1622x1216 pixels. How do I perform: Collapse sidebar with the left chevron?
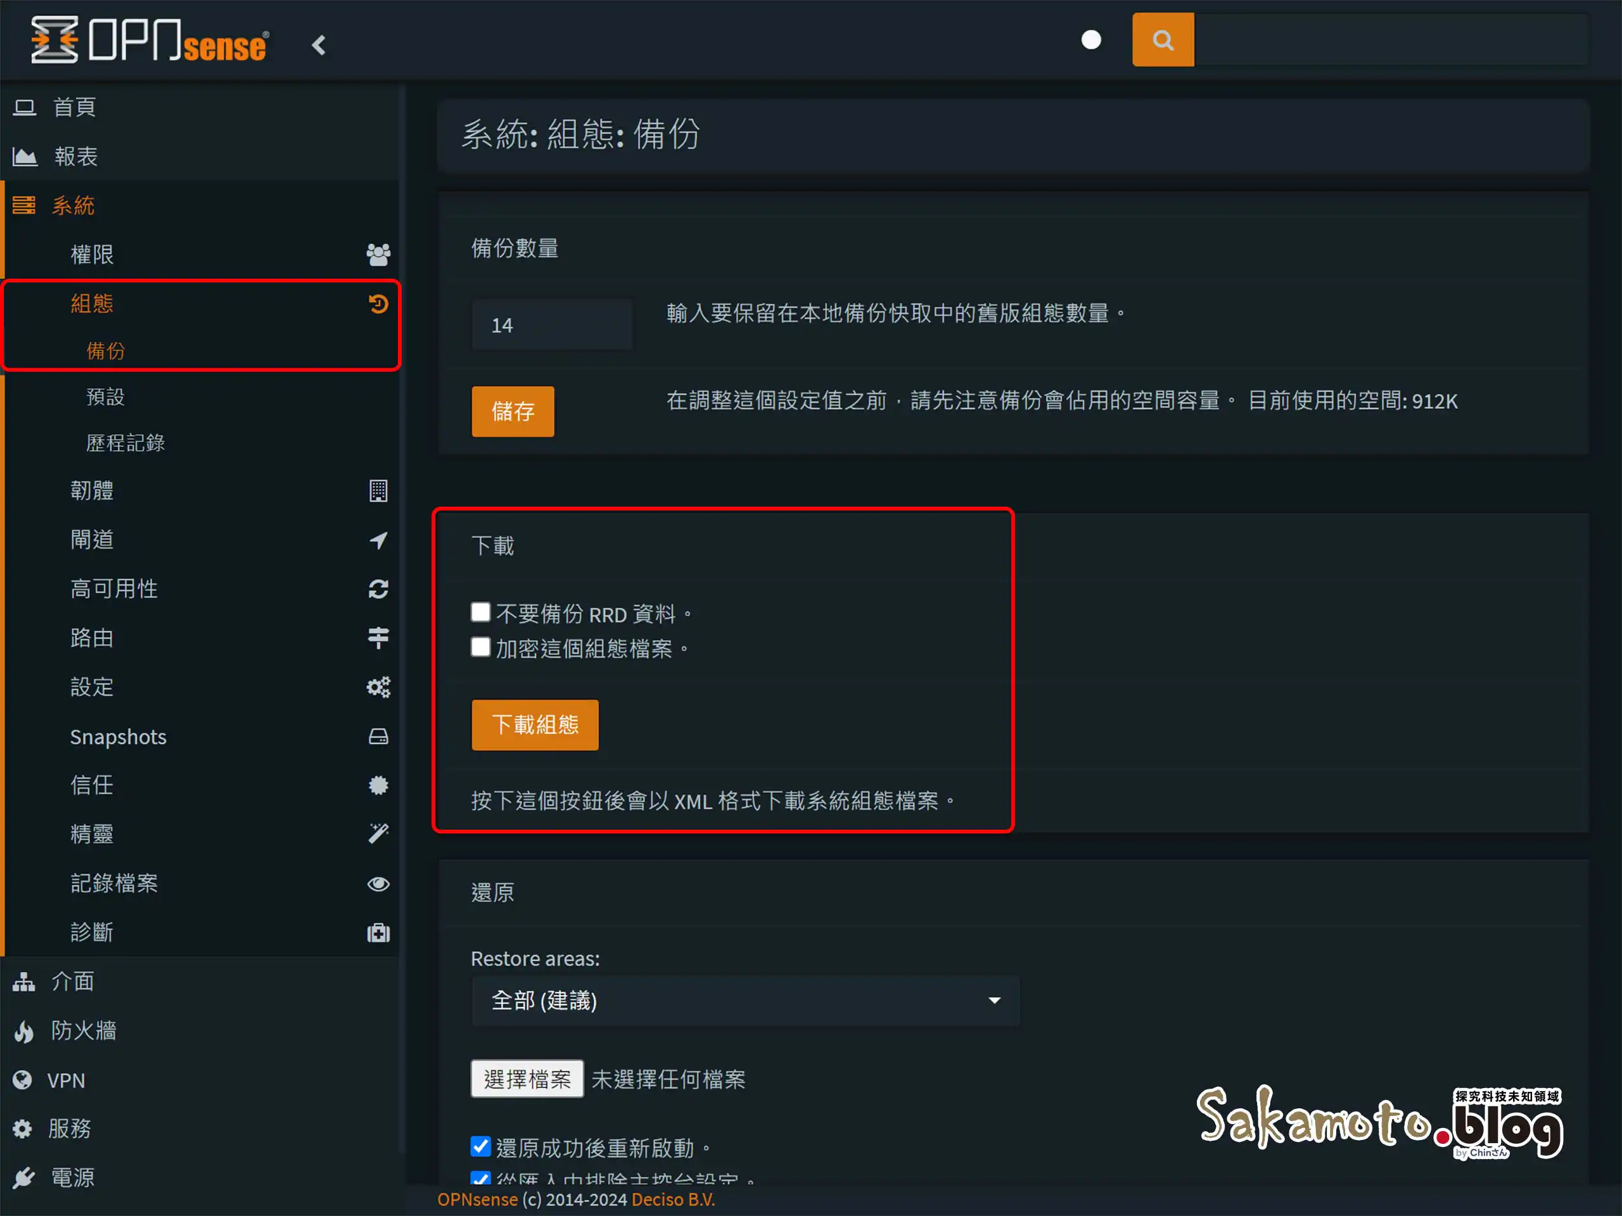coord(318,46)
